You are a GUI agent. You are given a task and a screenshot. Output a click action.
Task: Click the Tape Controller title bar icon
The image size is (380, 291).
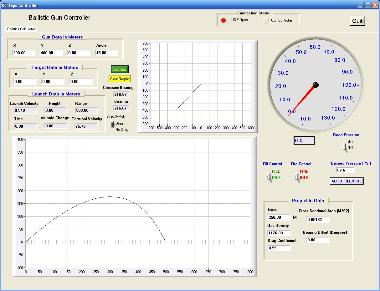4,5
